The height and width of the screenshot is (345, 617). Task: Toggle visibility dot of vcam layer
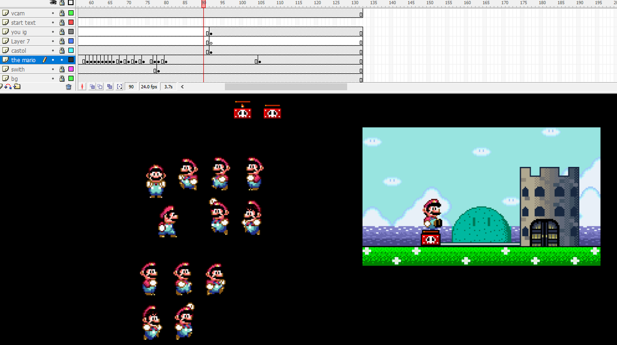tap(53, 13)
